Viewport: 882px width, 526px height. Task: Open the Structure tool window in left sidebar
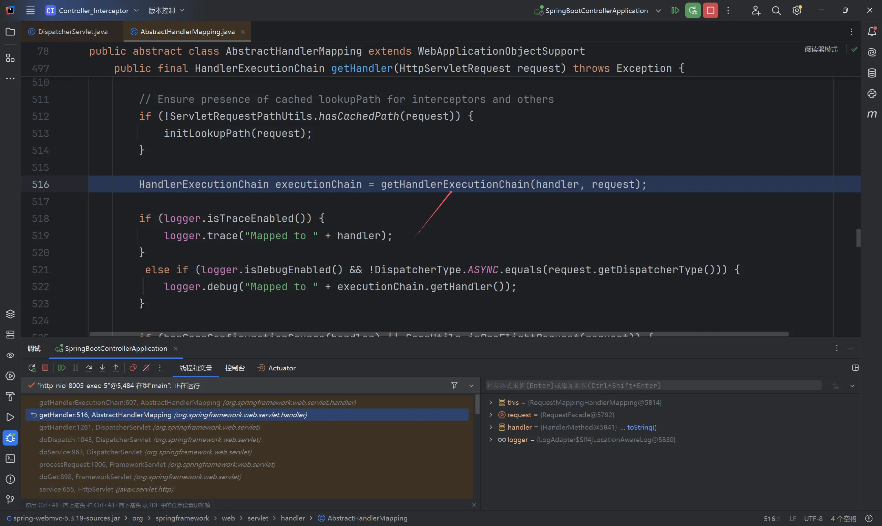coord(10,58)
